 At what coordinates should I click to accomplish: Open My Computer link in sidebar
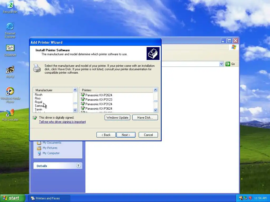(51, 153)
